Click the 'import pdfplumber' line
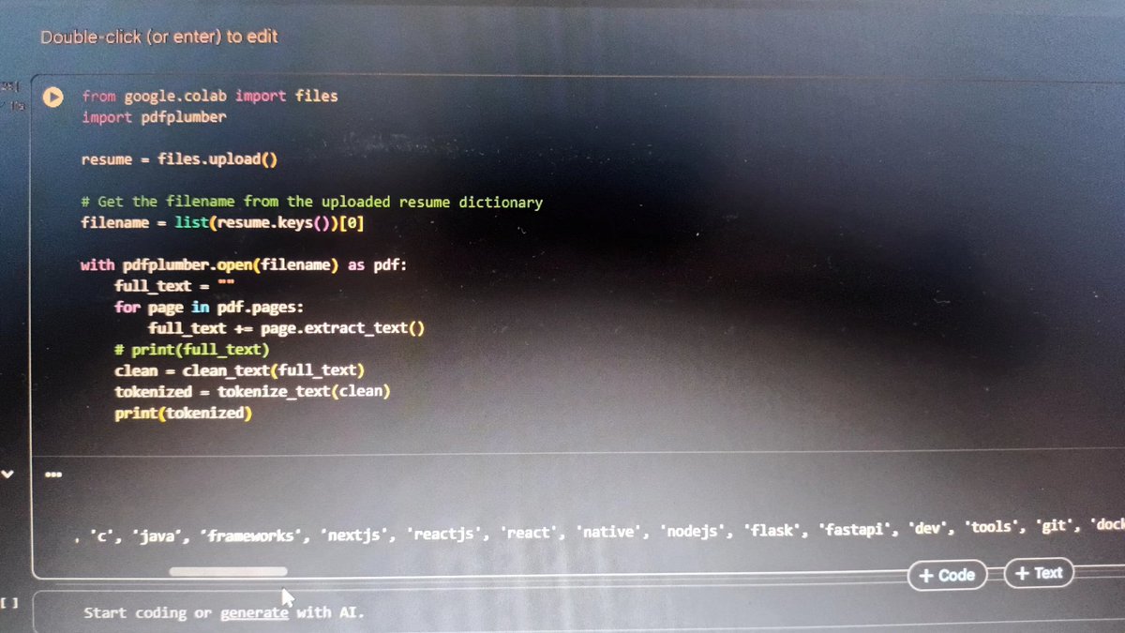The image size is (1125, 633). coord(154,117)
